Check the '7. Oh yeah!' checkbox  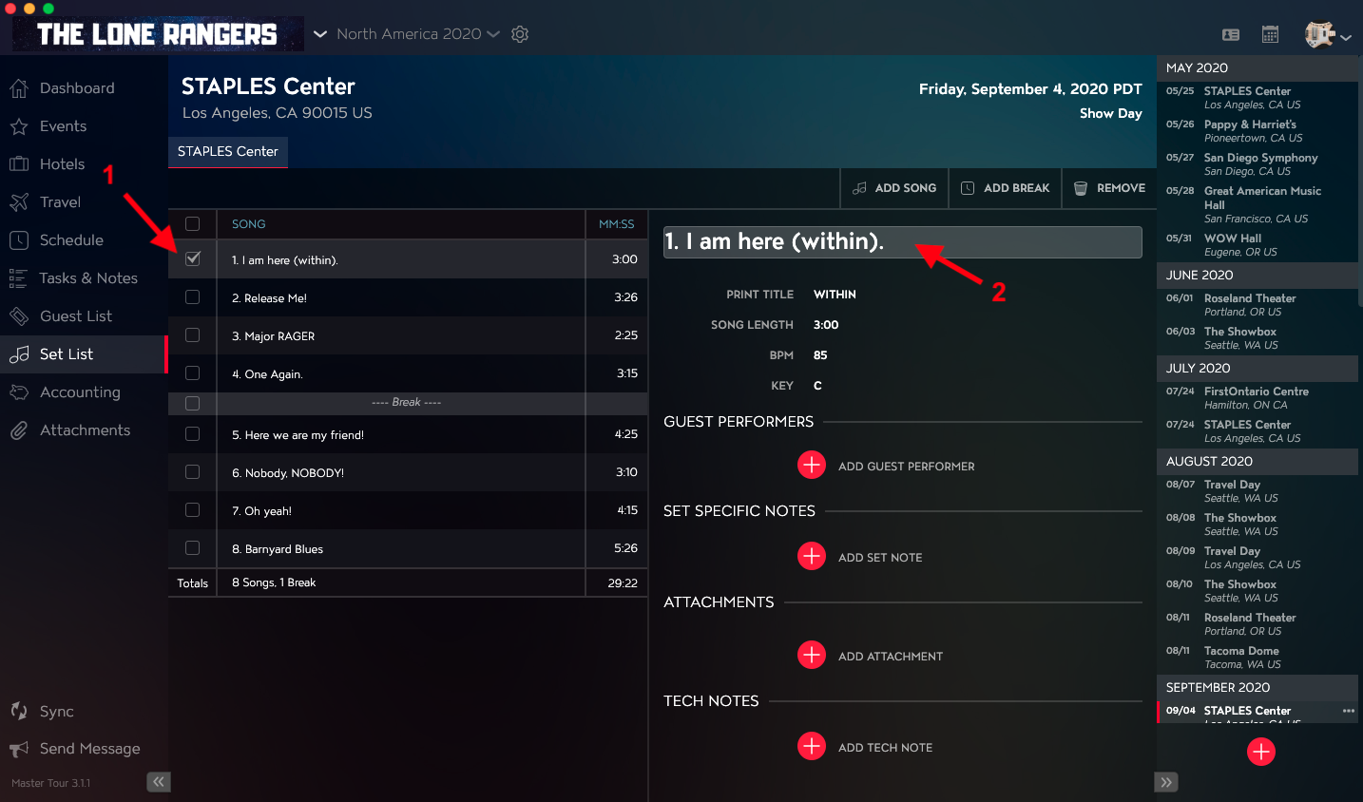[193, 510]
